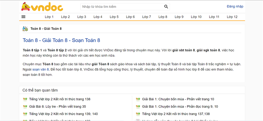263x121 pixels.
Task: Open the Lớp 5 menu
Action: pyautogui.click(x=114, y=17)
